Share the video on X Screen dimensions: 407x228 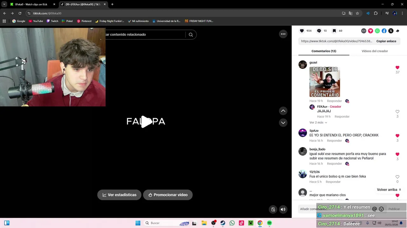(391, 31)
